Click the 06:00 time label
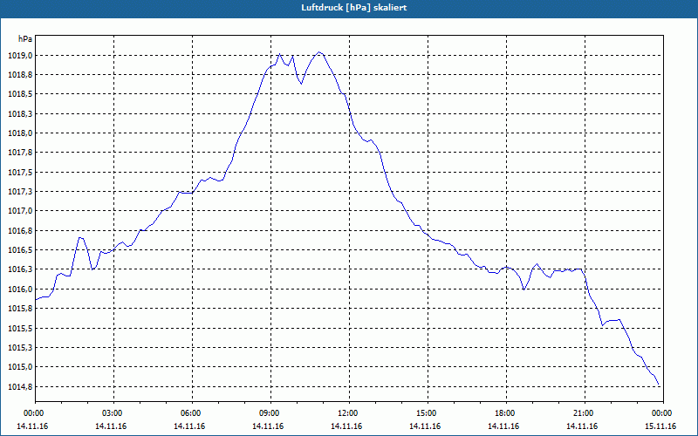Screen dimensions: 698x436 [x=192, y=413]
